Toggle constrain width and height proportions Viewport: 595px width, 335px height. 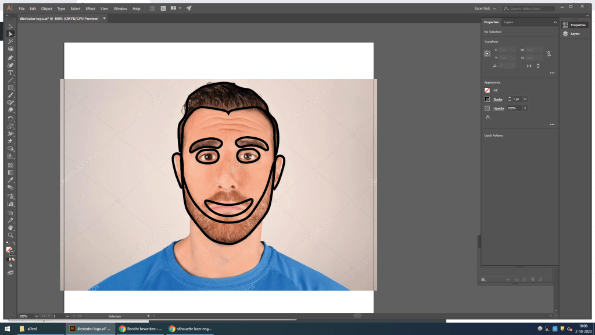[549, 54]
